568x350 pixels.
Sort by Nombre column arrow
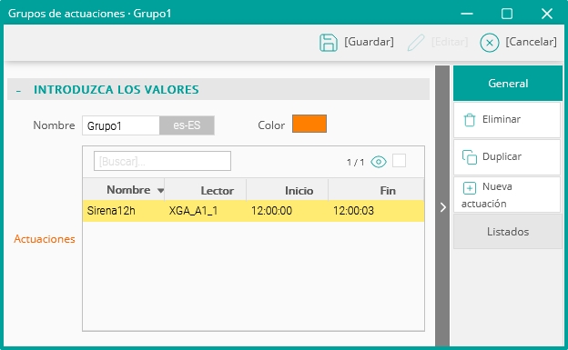tap(160, 190)
